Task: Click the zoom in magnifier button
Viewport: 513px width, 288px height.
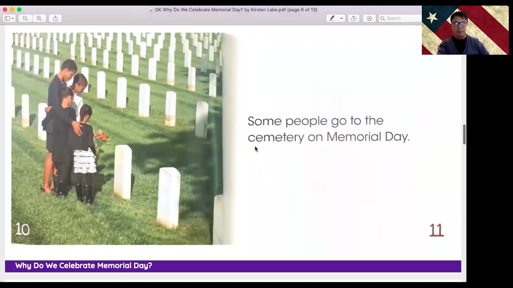Action: point(39,18)
